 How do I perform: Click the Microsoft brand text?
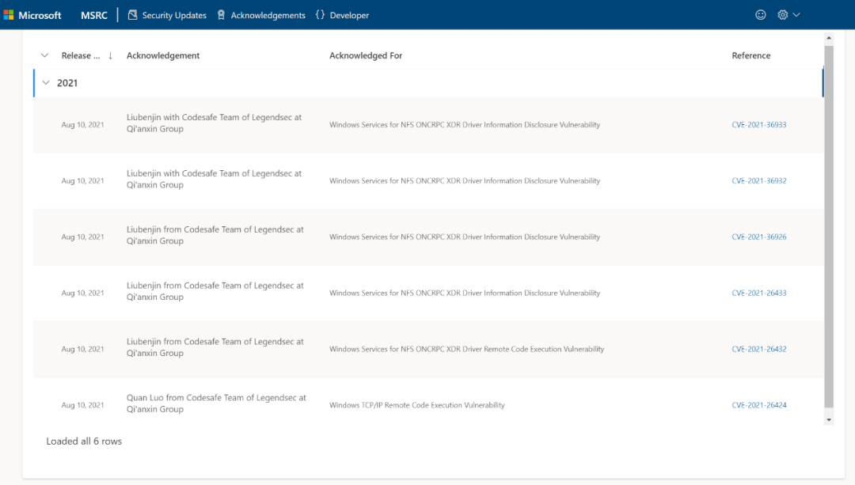tap(40, 15)
